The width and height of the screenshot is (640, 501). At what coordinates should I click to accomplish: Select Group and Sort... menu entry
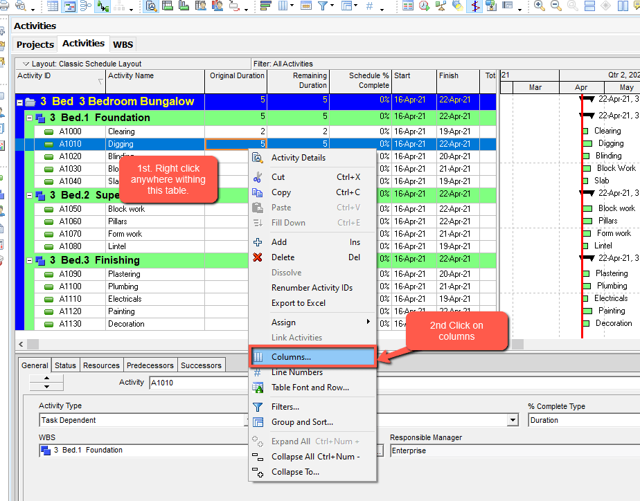[302, 422]
